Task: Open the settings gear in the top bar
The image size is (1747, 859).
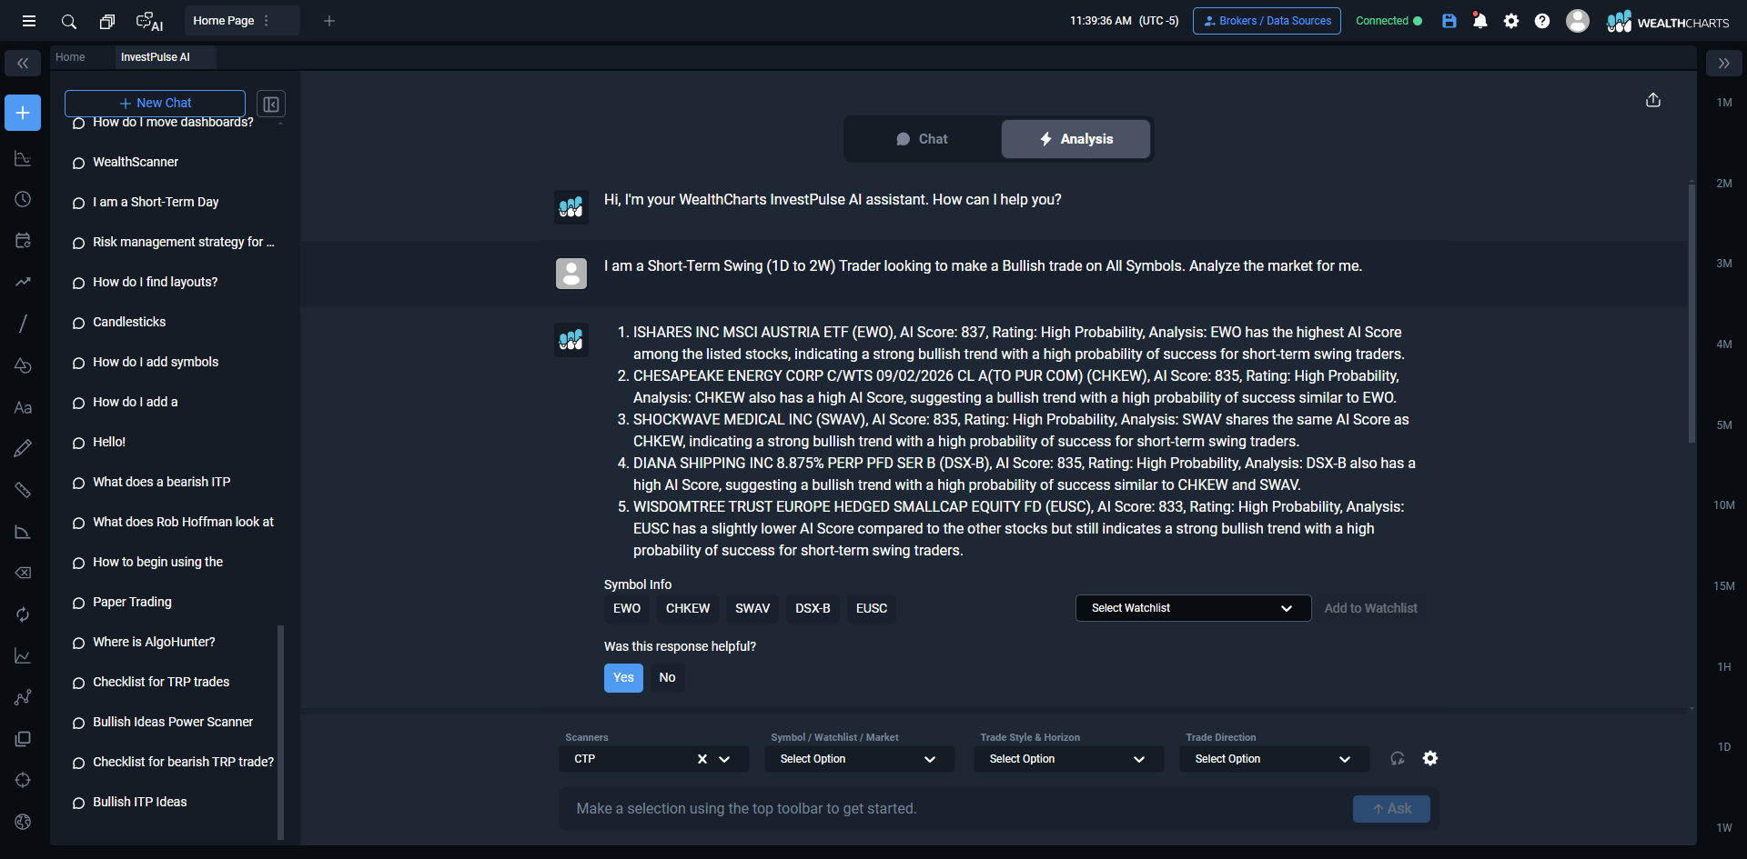Action: coord(1511,21)
